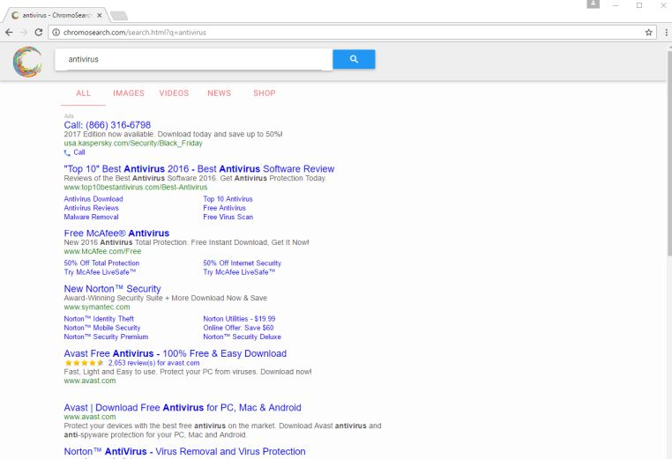
Task: Open the Chrome three-dot menu
Action: coord(666,32)
